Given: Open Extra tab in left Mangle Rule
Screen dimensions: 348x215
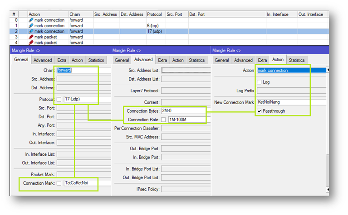Looking at the screenshot, I should (62, 60).
